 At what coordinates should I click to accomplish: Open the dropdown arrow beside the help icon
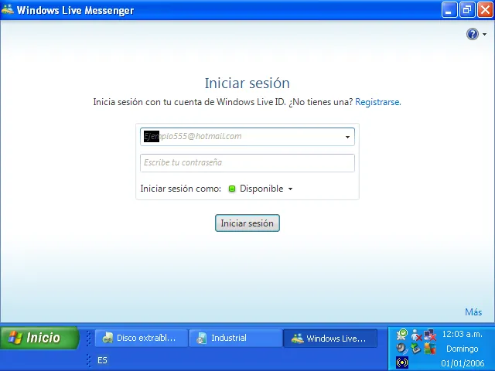tap(484, 34)
